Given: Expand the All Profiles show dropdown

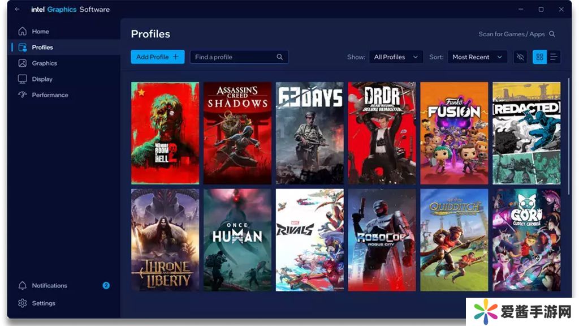Looking at the screenshot, I should tap(396, 57).
